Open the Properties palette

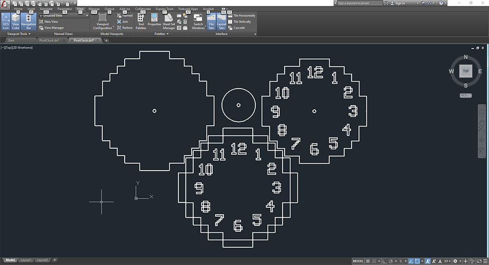pos(155,20)
